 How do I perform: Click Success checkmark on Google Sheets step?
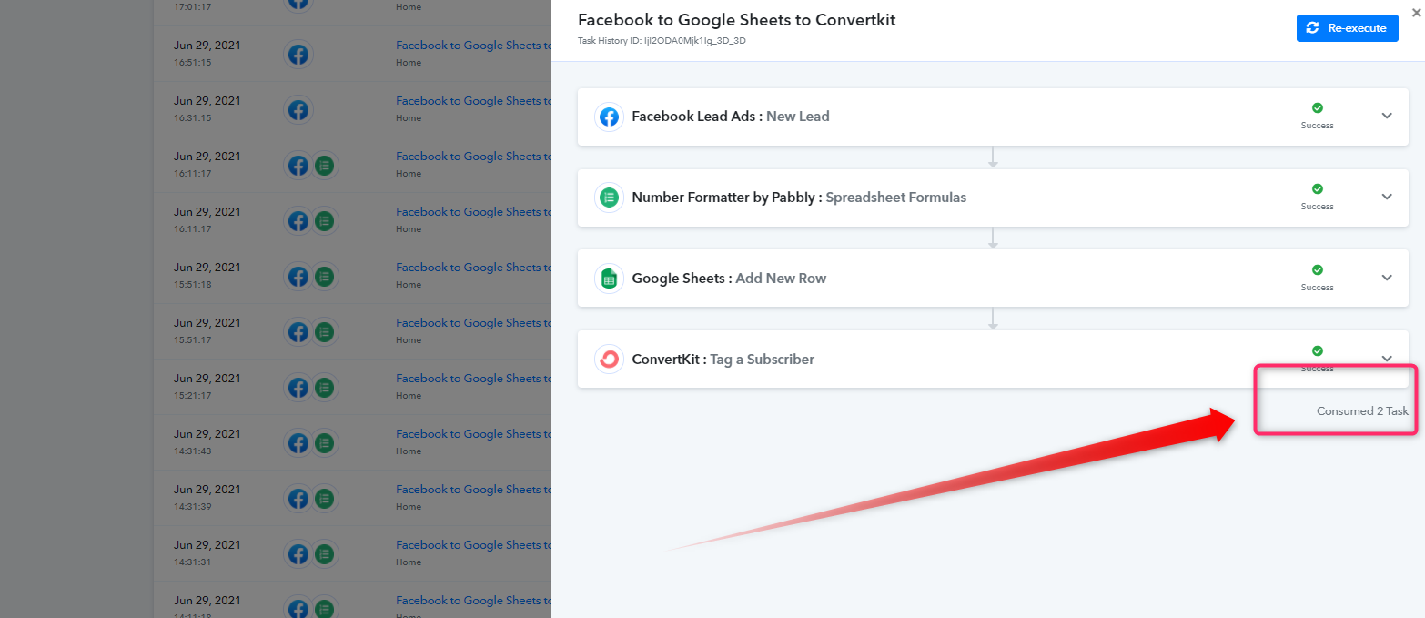tap(1317, 270)
